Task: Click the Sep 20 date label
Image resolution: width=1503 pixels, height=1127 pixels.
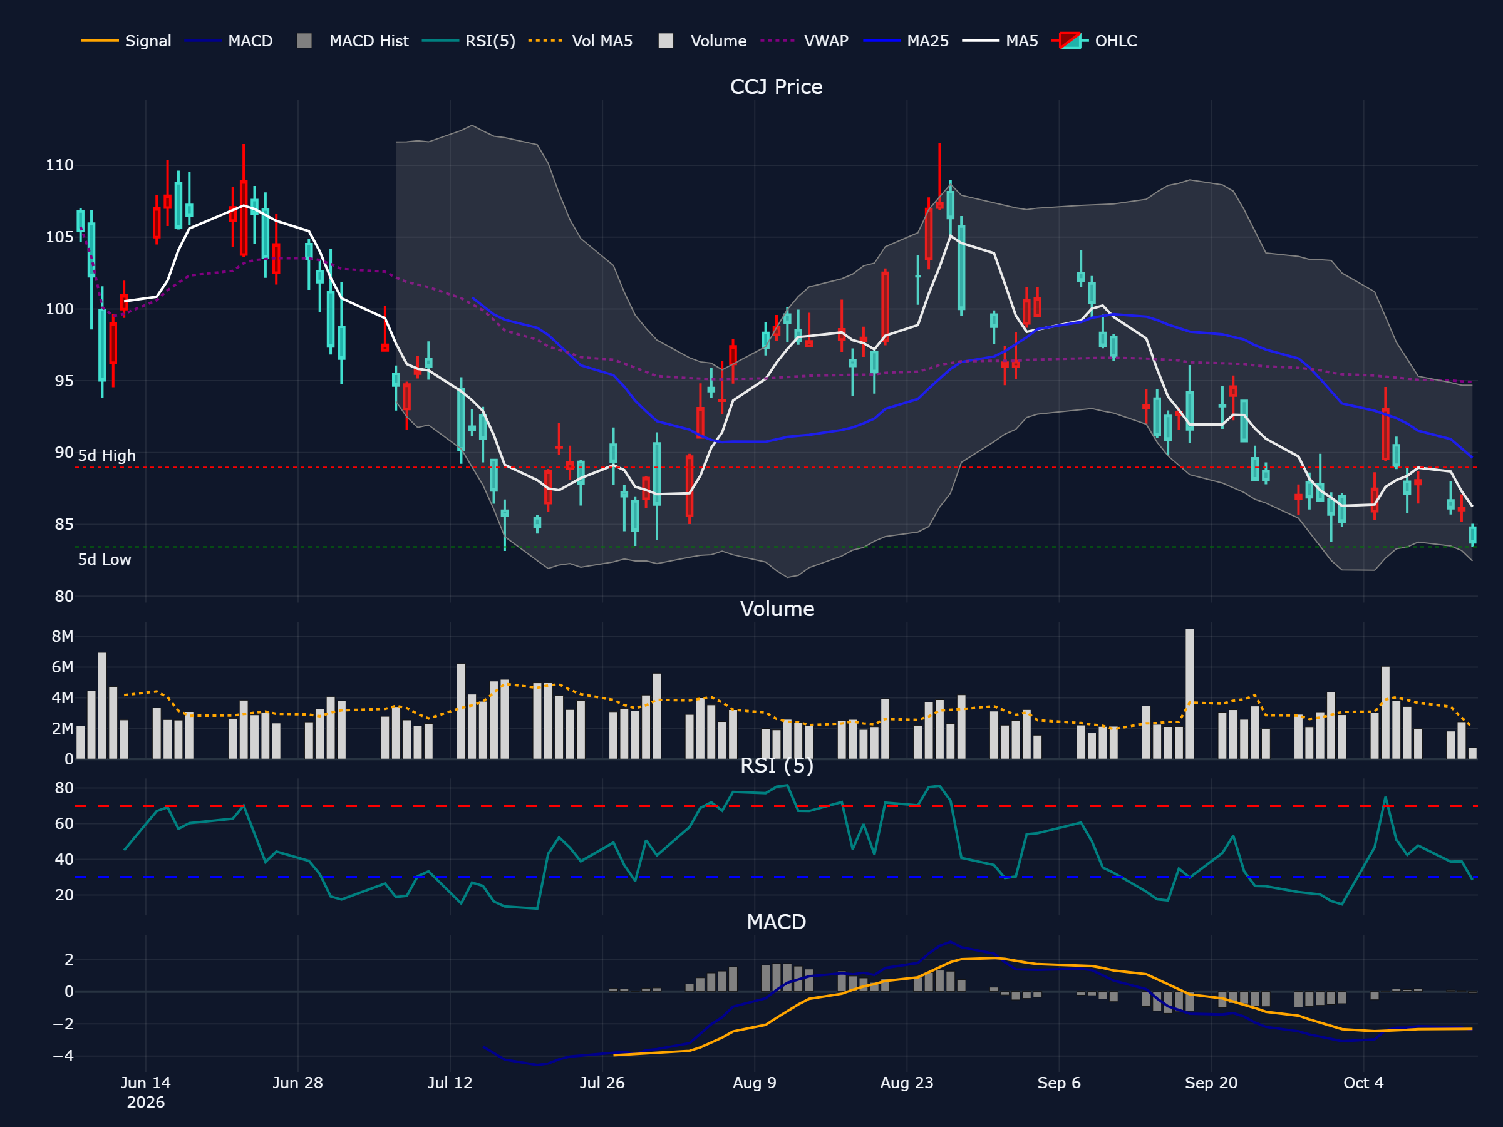Action: [1211, 1083]
